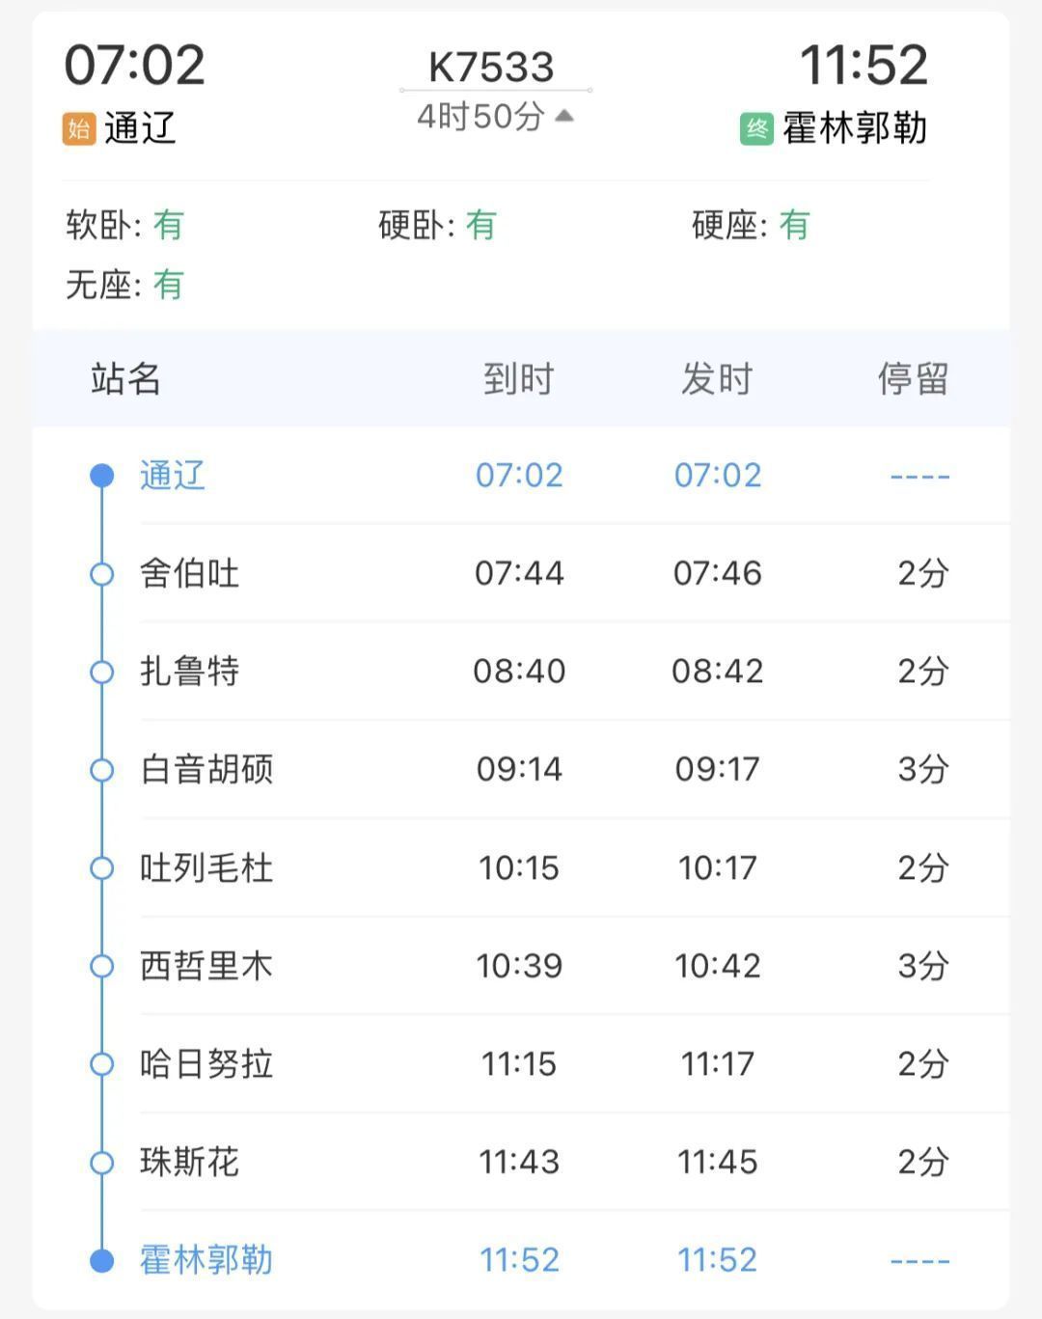Click the 站名 column header
The image size is (1042, 1319).
(125, 379)
